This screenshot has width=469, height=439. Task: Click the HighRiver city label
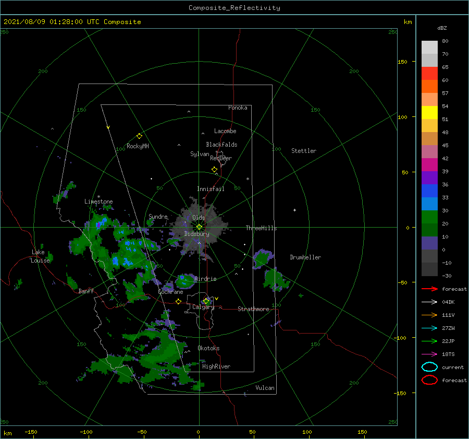pyautogui.click(x=216, y=366)
